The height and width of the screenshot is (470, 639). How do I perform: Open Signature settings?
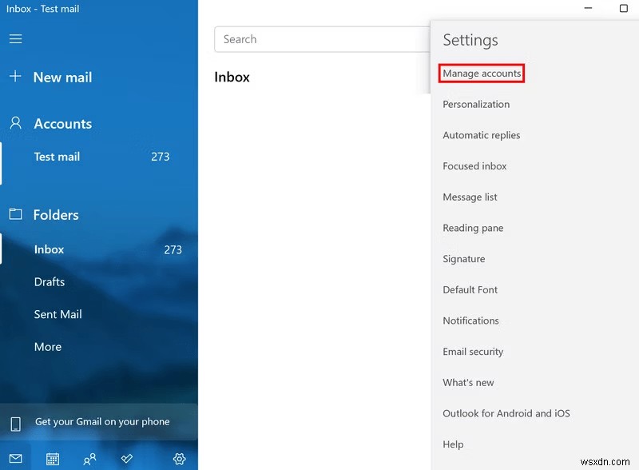464,258
